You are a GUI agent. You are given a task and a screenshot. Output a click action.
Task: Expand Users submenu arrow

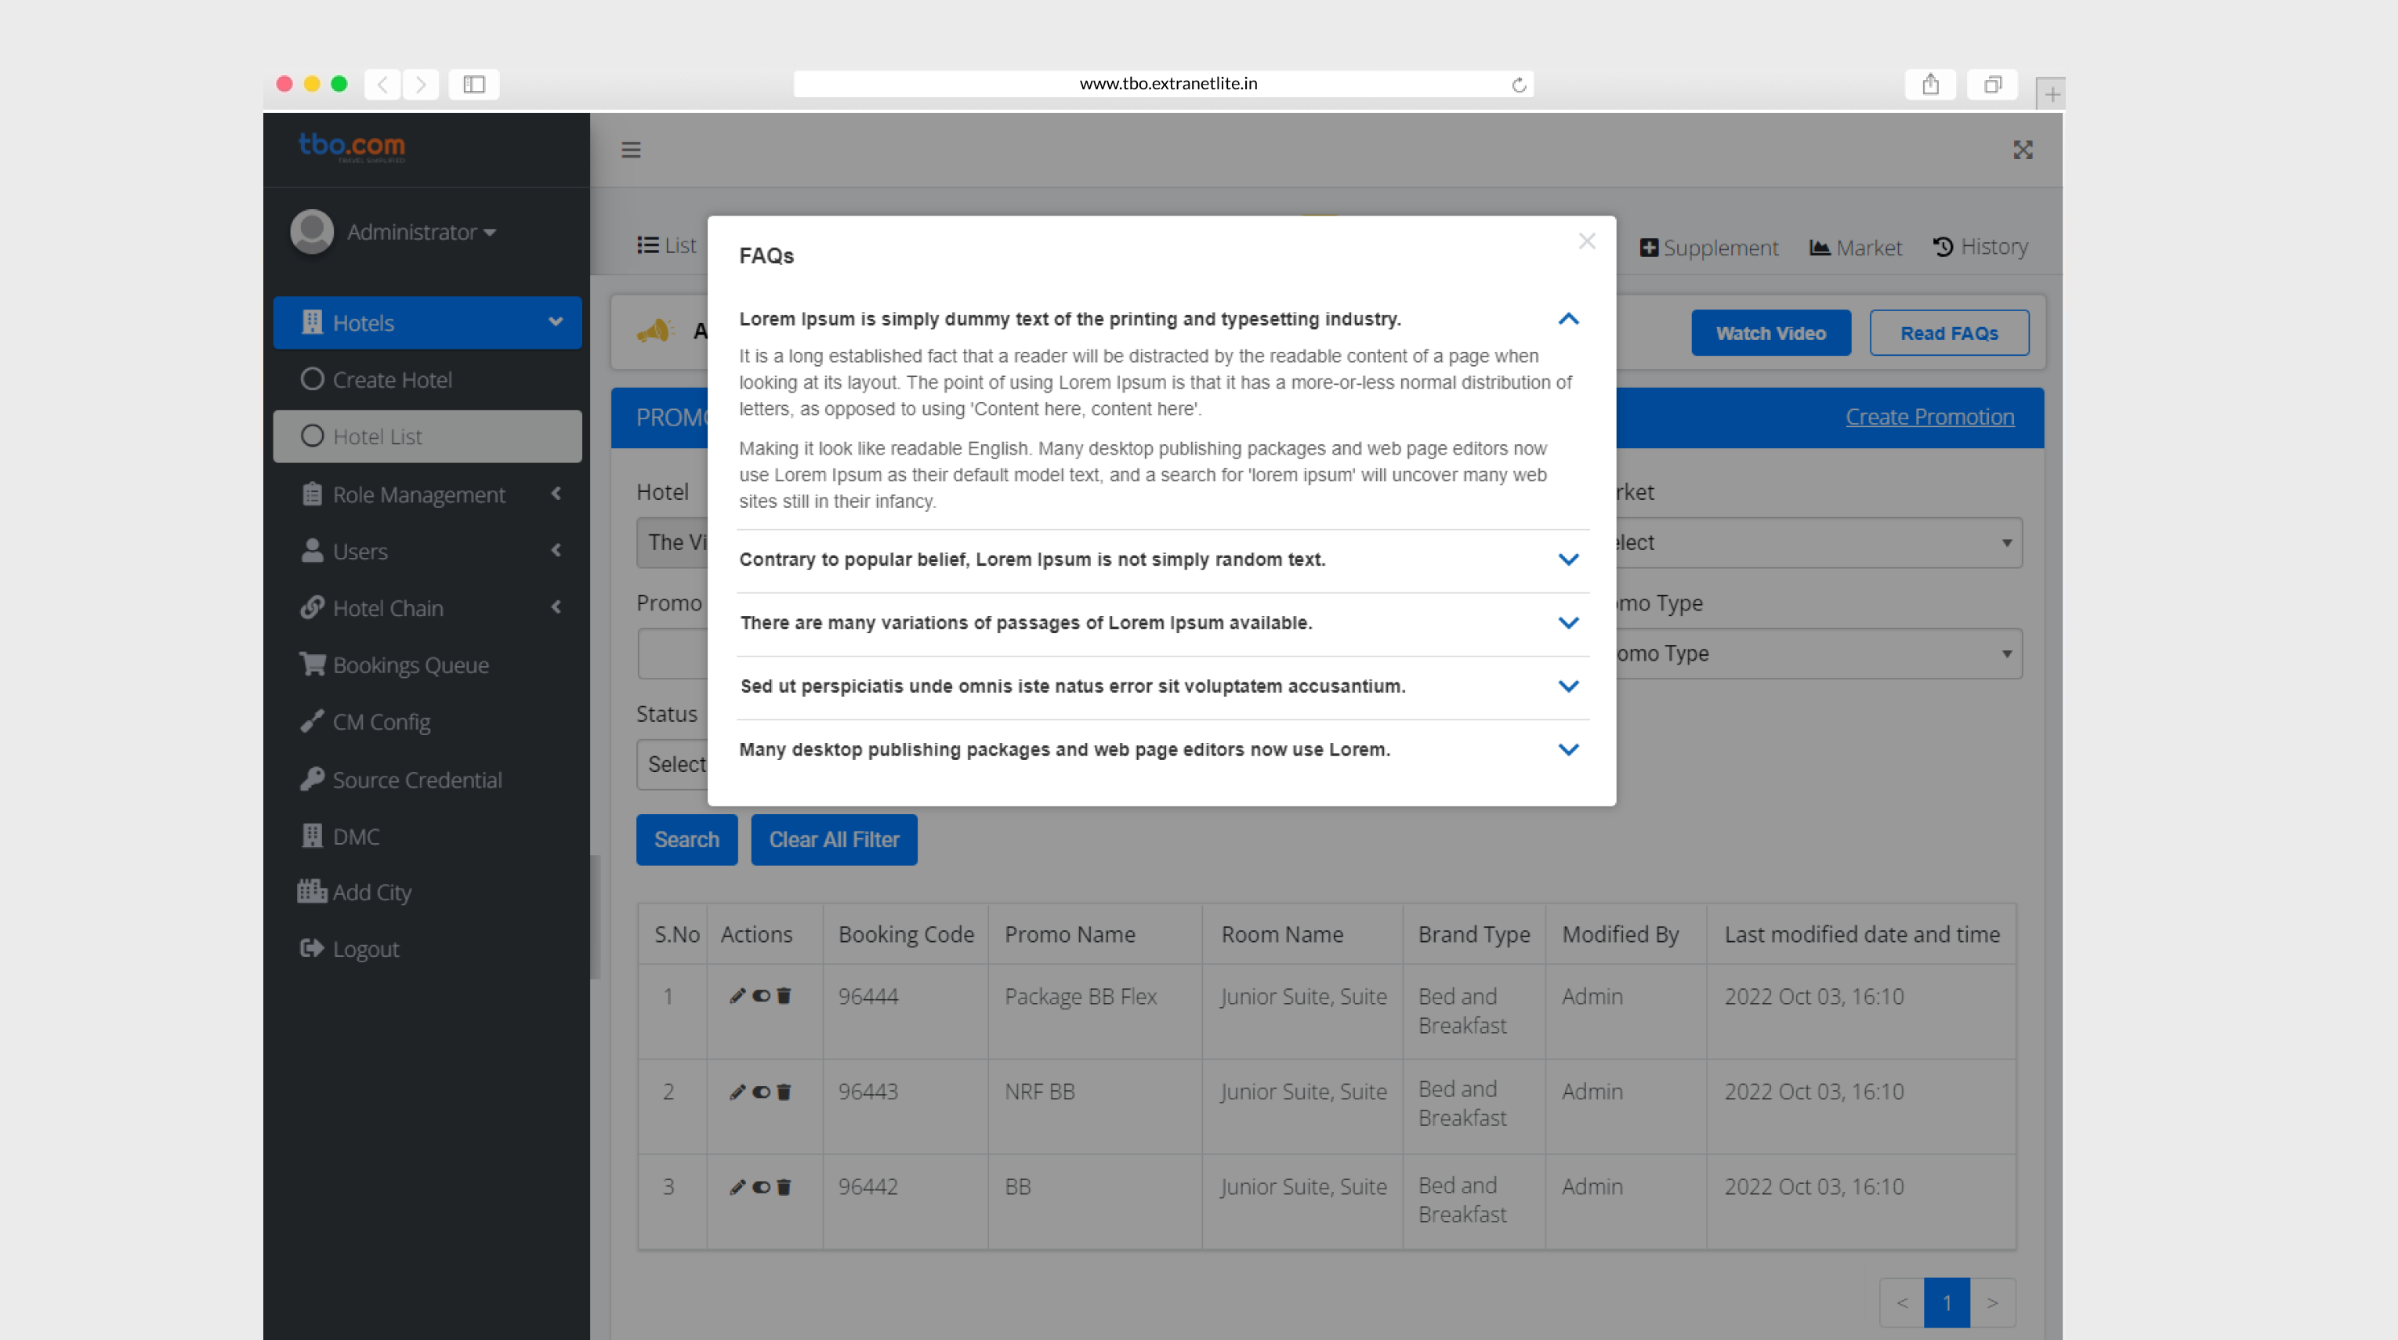pyautogui.click(x=556, y=551)
